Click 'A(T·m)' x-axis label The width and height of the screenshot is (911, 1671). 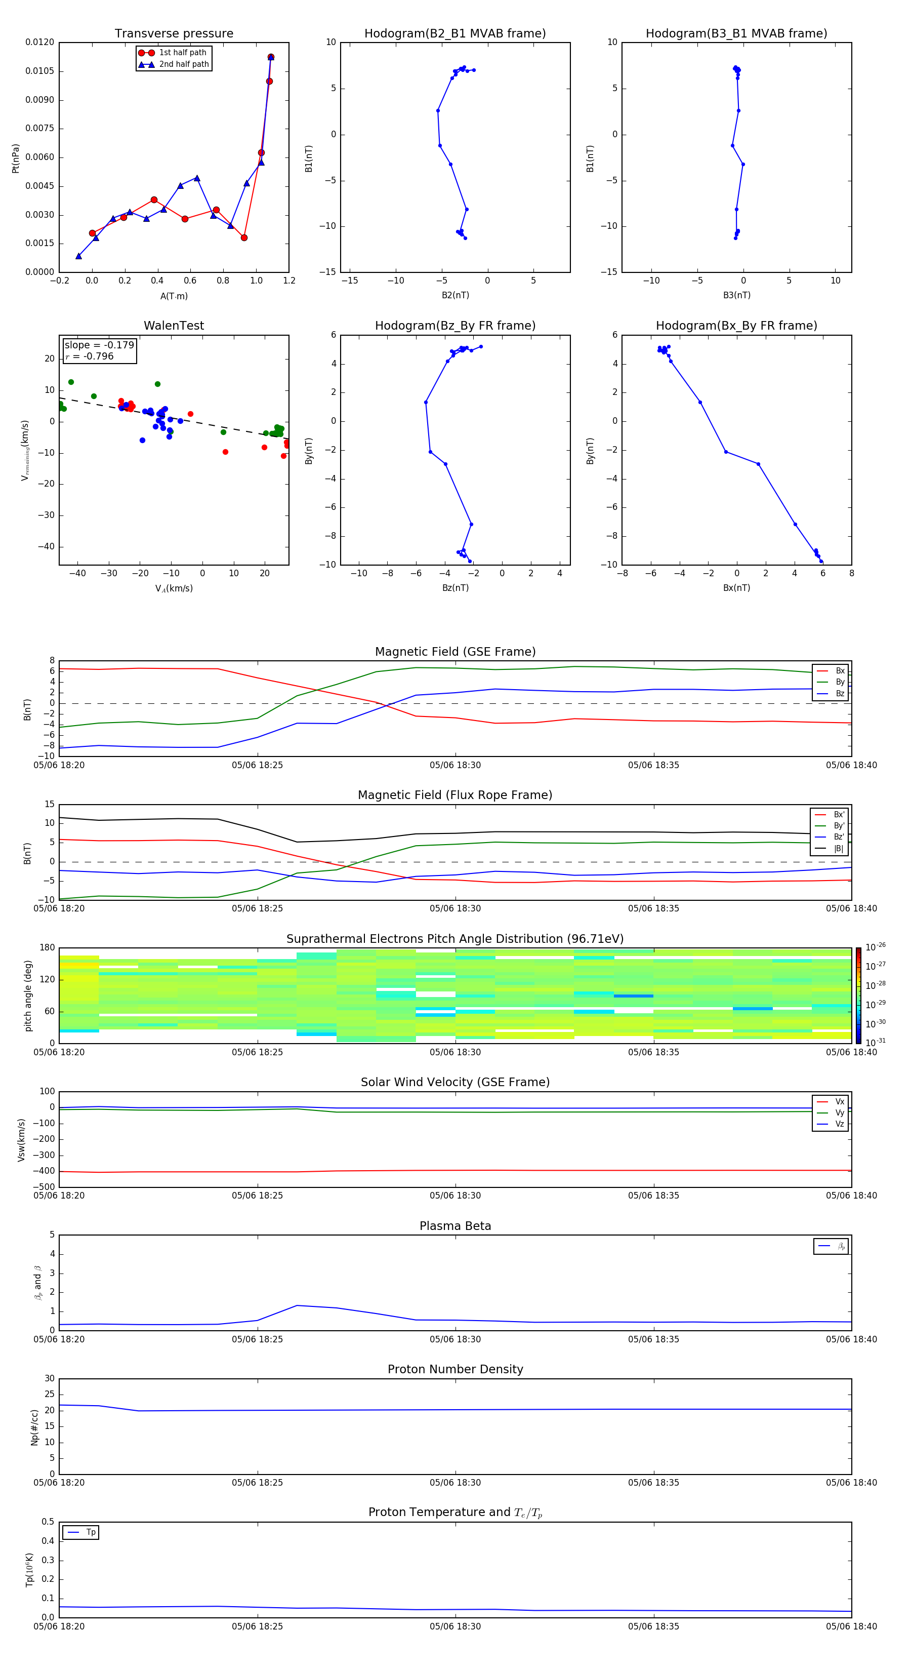point(174,296)
